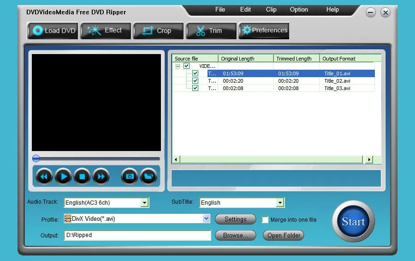The image size is (415, 261).
Task: Open the Edit menu
Action: (245, 10)
